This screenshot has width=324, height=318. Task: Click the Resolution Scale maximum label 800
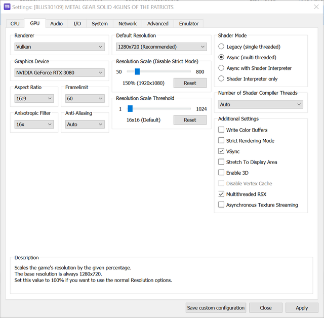200,72
